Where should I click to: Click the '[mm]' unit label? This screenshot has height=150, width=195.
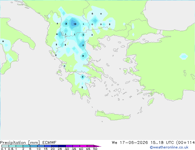pyautogui.click(x=34, y=143)
